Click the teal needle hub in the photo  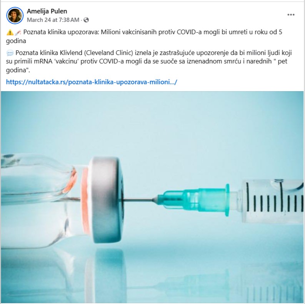pos(195,200)
